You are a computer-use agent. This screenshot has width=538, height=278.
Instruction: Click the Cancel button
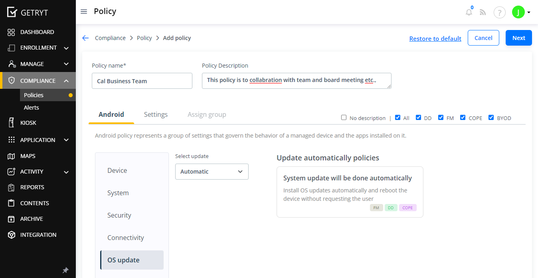click(x=483, y=38)
